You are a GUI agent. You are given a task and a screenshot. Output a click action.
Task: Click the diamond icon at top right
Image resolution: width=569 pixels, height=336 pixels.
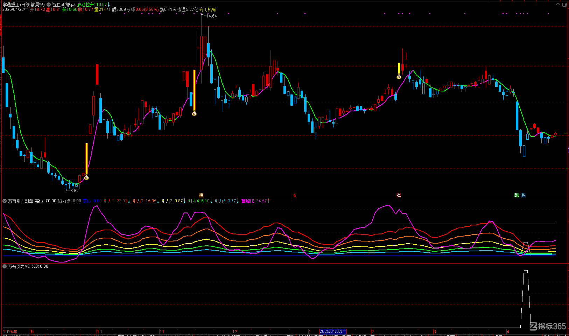click(558, 5)
